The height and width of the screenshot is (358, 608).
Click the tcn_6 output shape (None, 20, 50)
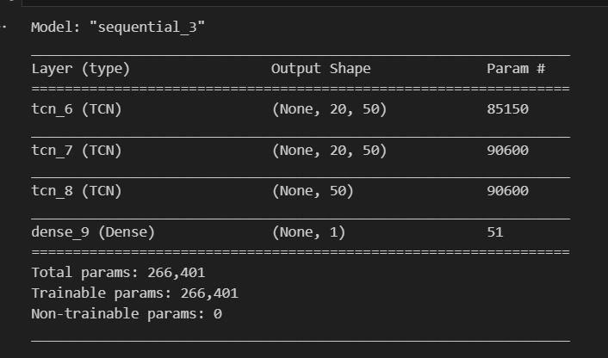(329, 109)
